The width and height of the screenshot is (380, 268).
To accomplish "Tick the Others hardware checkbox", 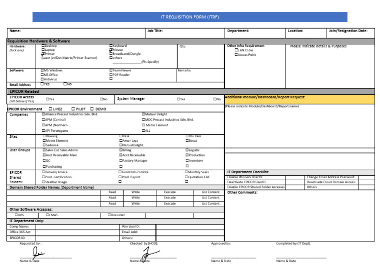I will click(111, 58).
